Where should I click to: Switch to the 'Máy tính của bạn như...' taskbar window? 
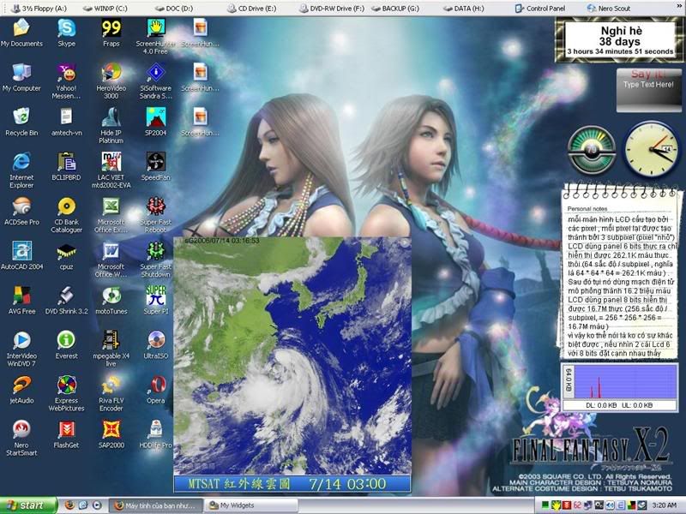tap(156, 505)
